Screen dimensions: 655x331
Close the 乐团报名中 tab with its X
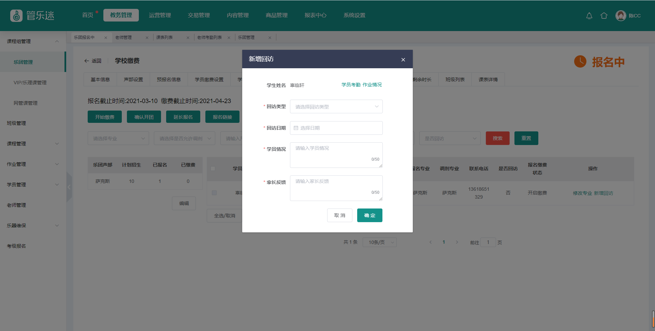point(106,38)
